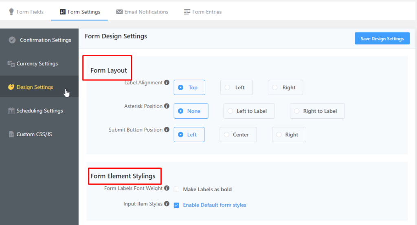Open Currency Settings in the sidebar
Screen dimensions: 417x225
pyautogui.click(x=37, y=64)
